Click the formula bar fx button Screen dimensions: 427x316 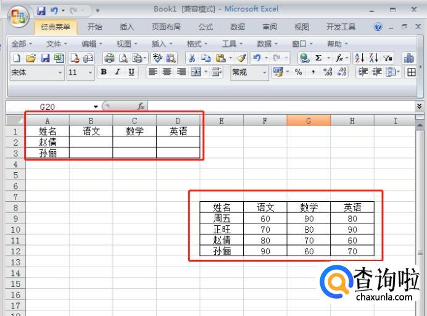(141, 106)
